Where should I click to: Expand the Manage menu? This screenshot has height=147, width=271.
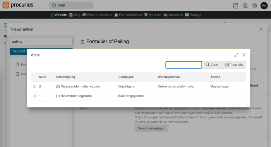click(x=195, y=15)
